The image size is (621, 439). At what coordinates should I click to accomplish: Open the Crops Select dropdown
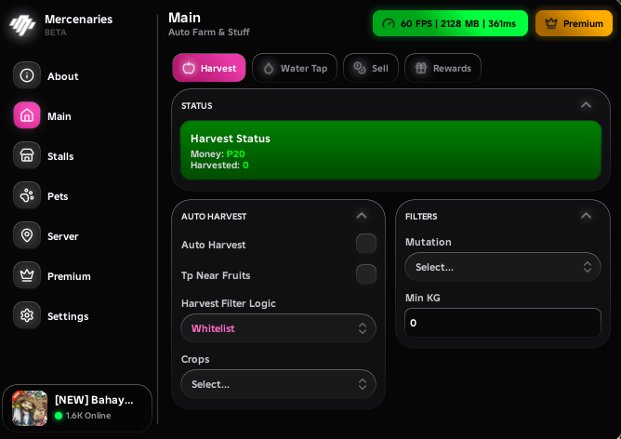click(278, 384)
